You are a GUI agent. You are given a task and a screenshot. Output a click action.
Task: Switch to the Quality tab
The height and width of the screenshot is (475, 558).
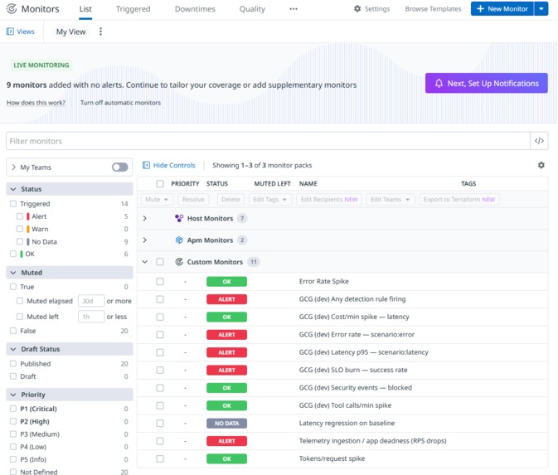[252, 9]
